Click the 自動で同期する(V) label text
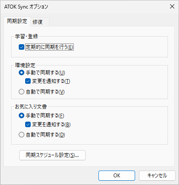Screen dimensions: 179x185 coord(45,92)
